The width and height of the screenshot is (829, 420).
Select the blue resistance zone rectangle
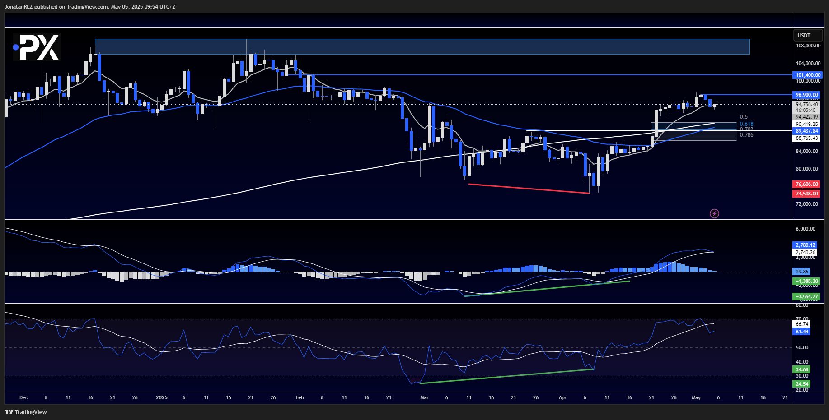point(422,46)
